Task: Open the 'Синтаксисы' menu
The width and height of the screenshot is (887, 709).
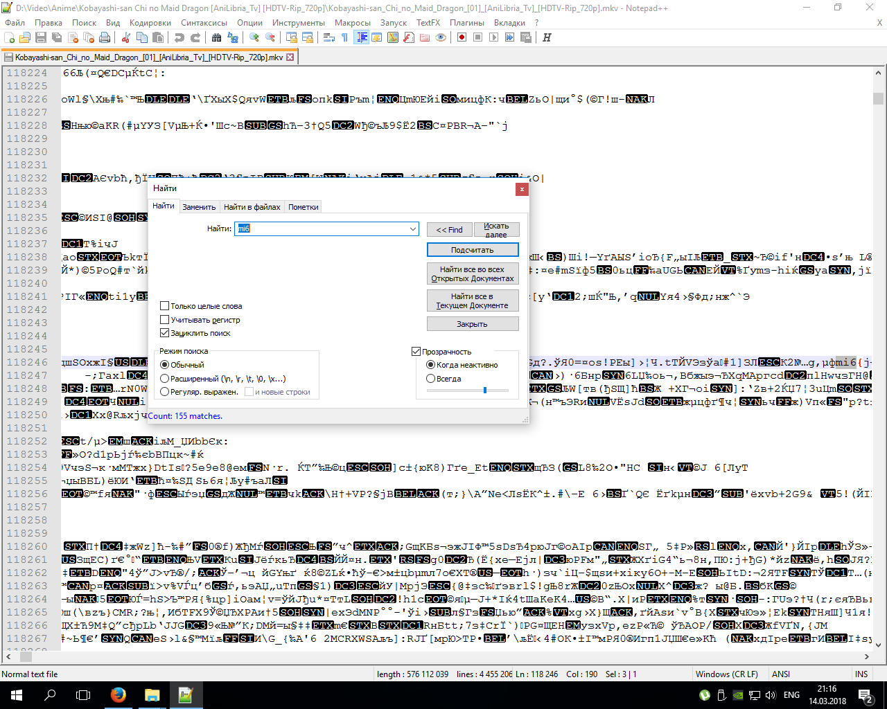Action: tap(204, 23)
